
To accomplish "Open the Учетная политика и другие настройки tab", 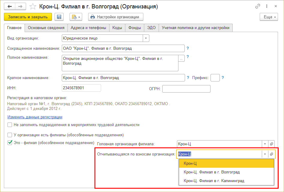I will click(196, 28).
